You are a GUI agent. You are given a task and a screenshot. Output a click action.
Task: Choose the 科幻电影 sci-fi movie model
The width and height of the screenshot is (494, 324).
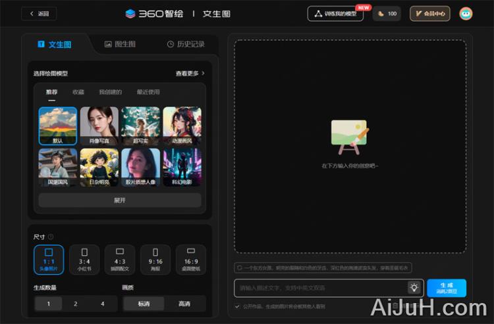182,167
